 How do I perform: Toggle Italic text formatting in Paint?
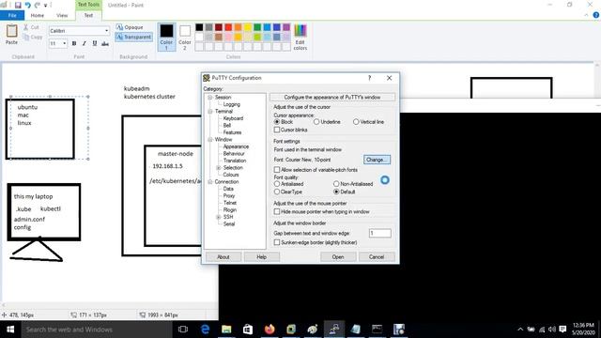(x=85, y=44)
